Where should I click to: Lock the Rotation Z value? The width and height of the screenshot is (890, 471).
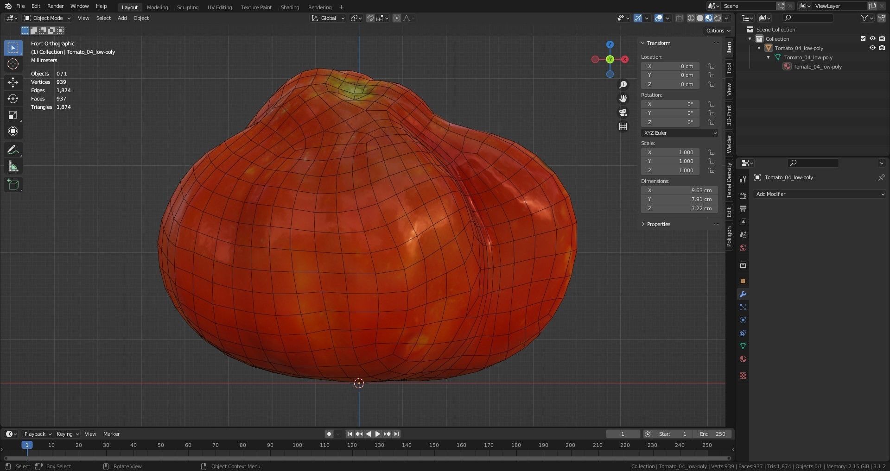[x=711, y=122]
